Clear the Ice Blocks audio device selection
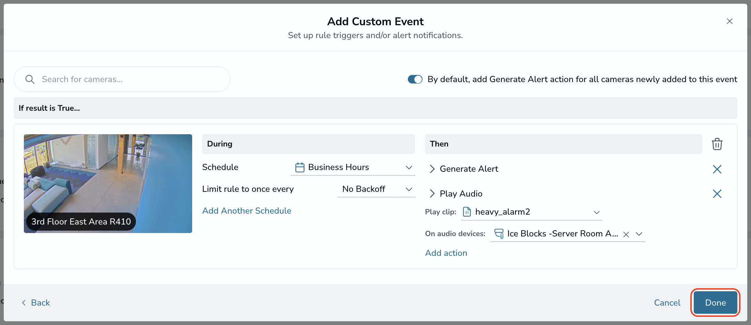 pos(626,234)
